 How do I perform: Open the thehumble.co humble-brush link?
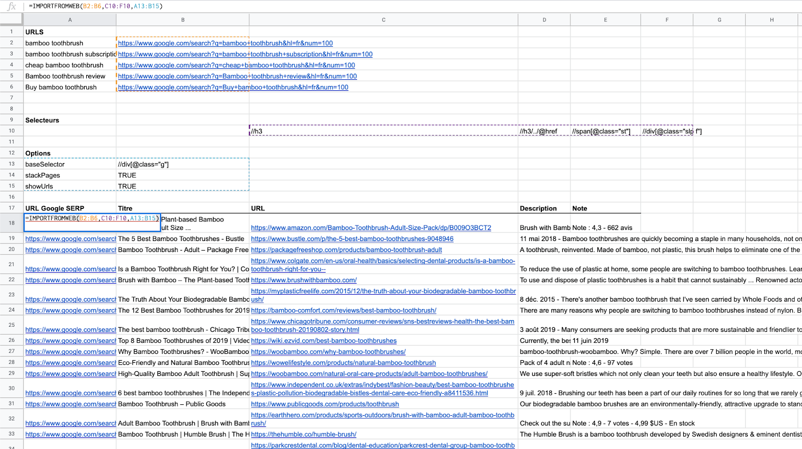304,434
